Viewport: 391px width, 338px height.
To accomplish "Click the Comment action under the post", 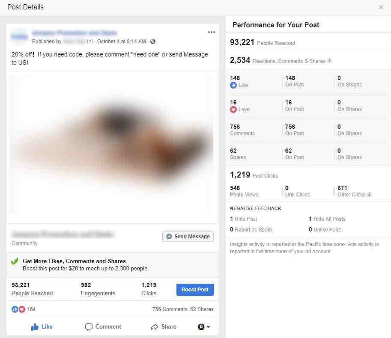I will [x=103, y=326].
